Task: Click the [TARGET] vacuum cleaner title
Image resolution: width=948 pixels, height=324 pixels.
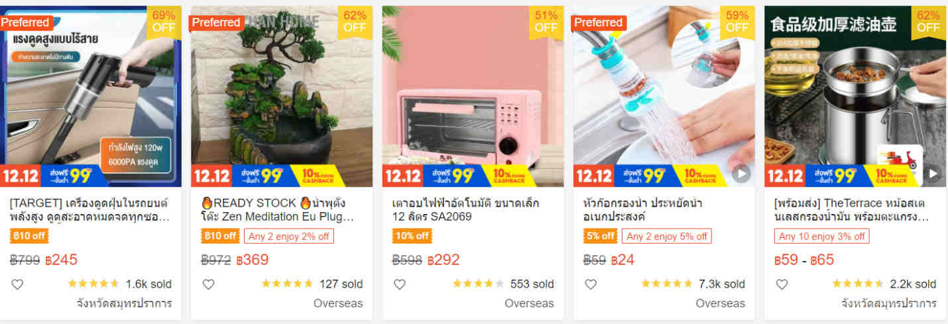Action: point(90,209)
